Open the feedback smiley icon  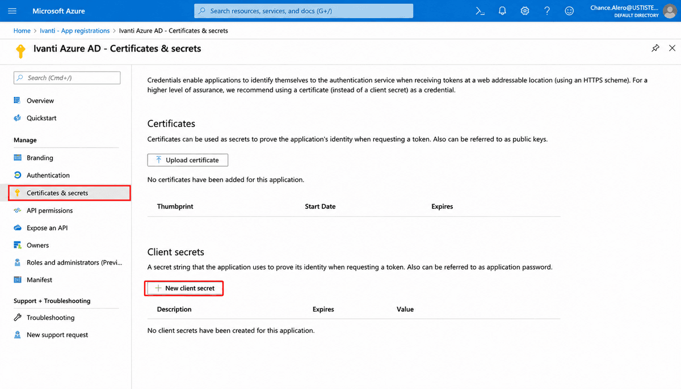point(569,11)
